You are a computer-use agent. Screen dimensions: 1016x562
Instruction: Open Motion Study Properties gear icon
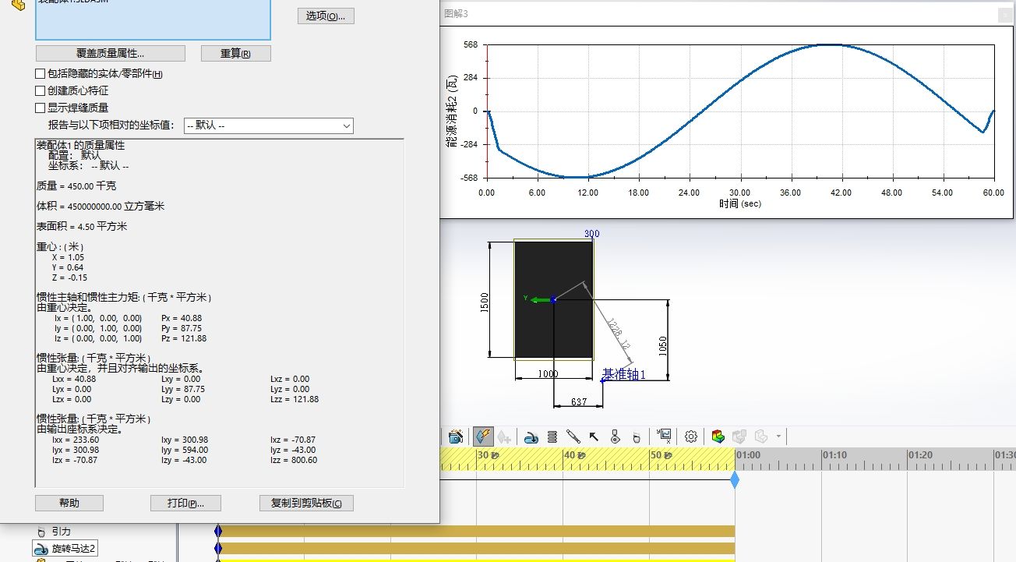(690, 437)
